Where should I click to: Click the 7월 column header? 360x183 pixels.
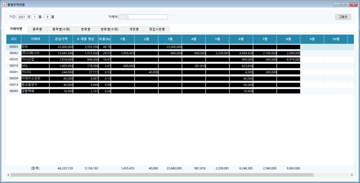[x=265, y=39]
